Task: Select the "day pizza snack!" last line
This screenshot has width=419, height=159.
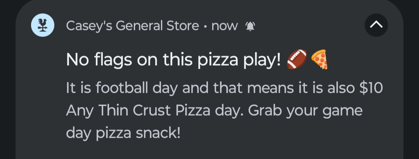Action: 123,133
